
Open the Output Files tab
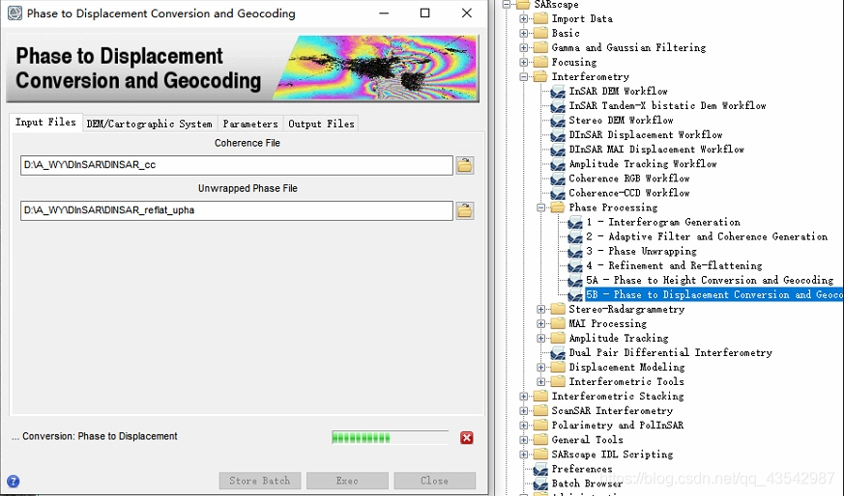click(321, 124)
